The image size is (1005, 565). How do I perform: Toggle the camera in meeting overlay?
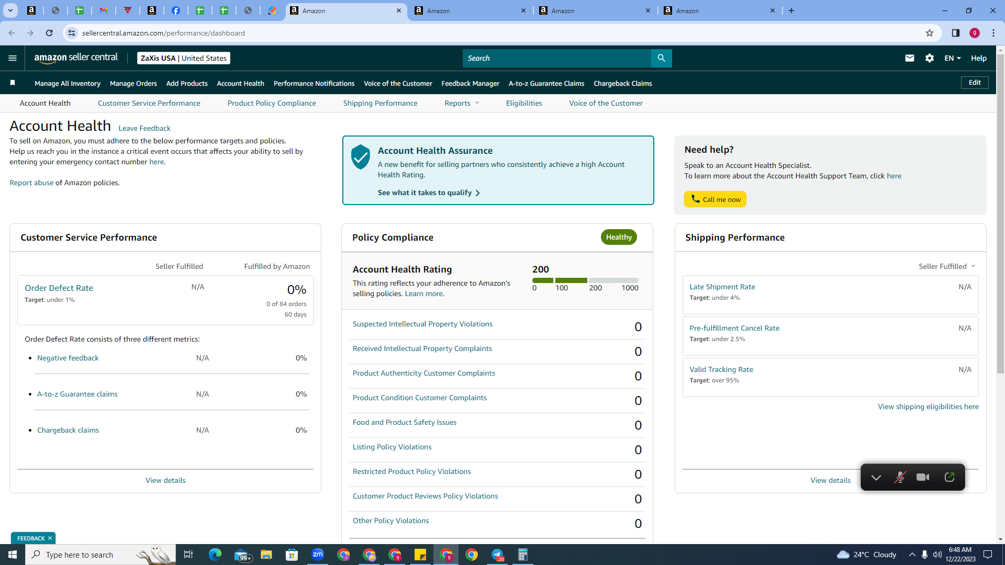[x=923, y=477]
